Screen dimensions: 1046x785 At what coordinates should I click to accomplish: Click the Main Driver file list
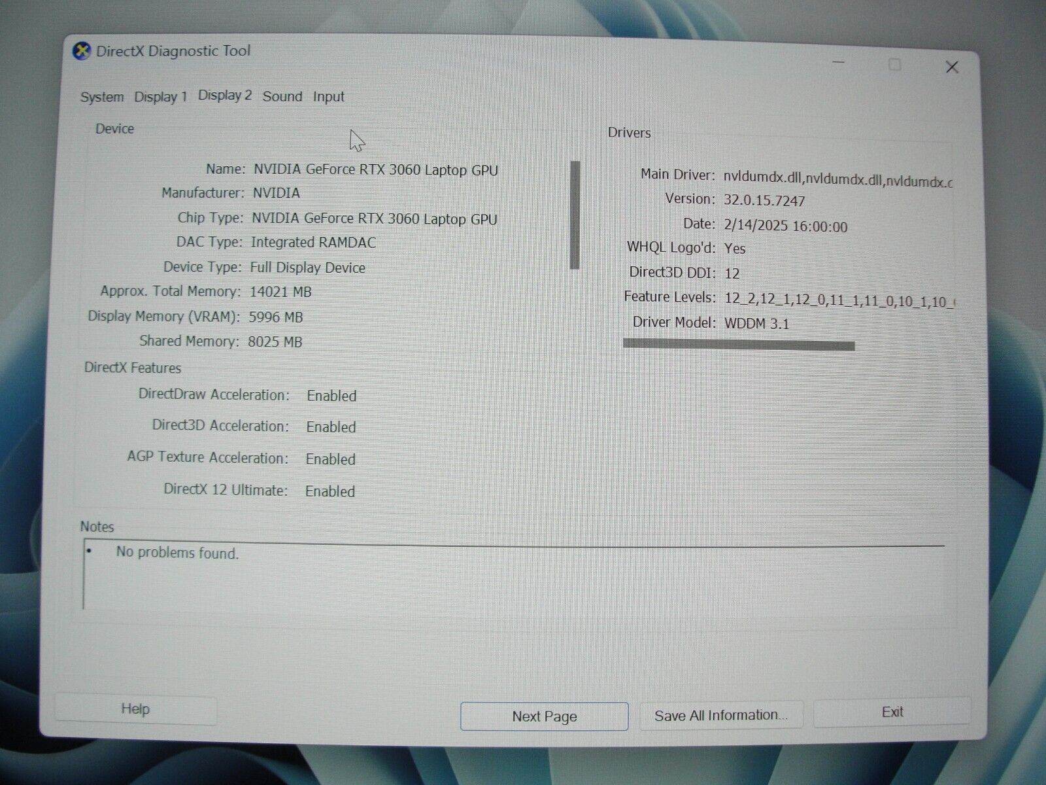[x=837, y=179]
